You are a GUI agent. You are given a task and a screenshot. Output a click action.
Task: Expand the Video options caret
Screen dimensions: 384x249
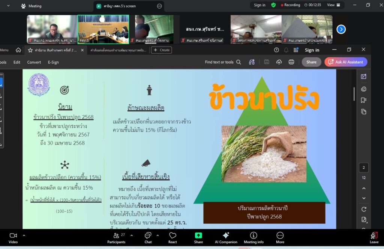click(x=24, y=235)
